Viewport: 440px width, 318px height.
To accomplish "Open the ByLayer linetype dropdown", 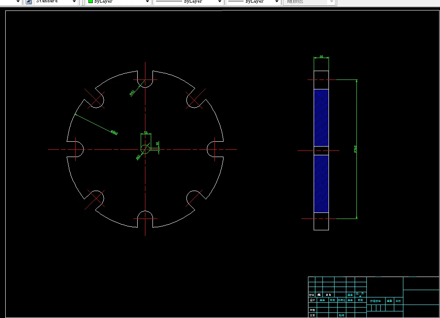I will pyautogui.click(x=220, y=2).
